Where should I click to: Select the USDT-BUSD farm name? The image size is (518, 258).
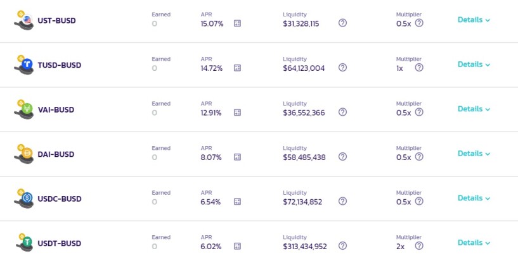[60, 243]
